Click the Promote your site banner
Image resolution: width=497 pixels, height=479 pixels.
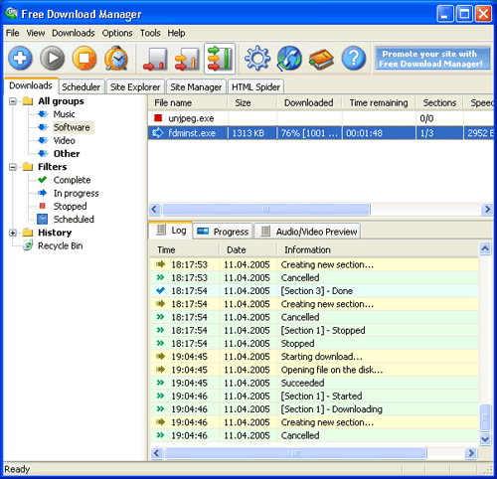click(432, 59)
